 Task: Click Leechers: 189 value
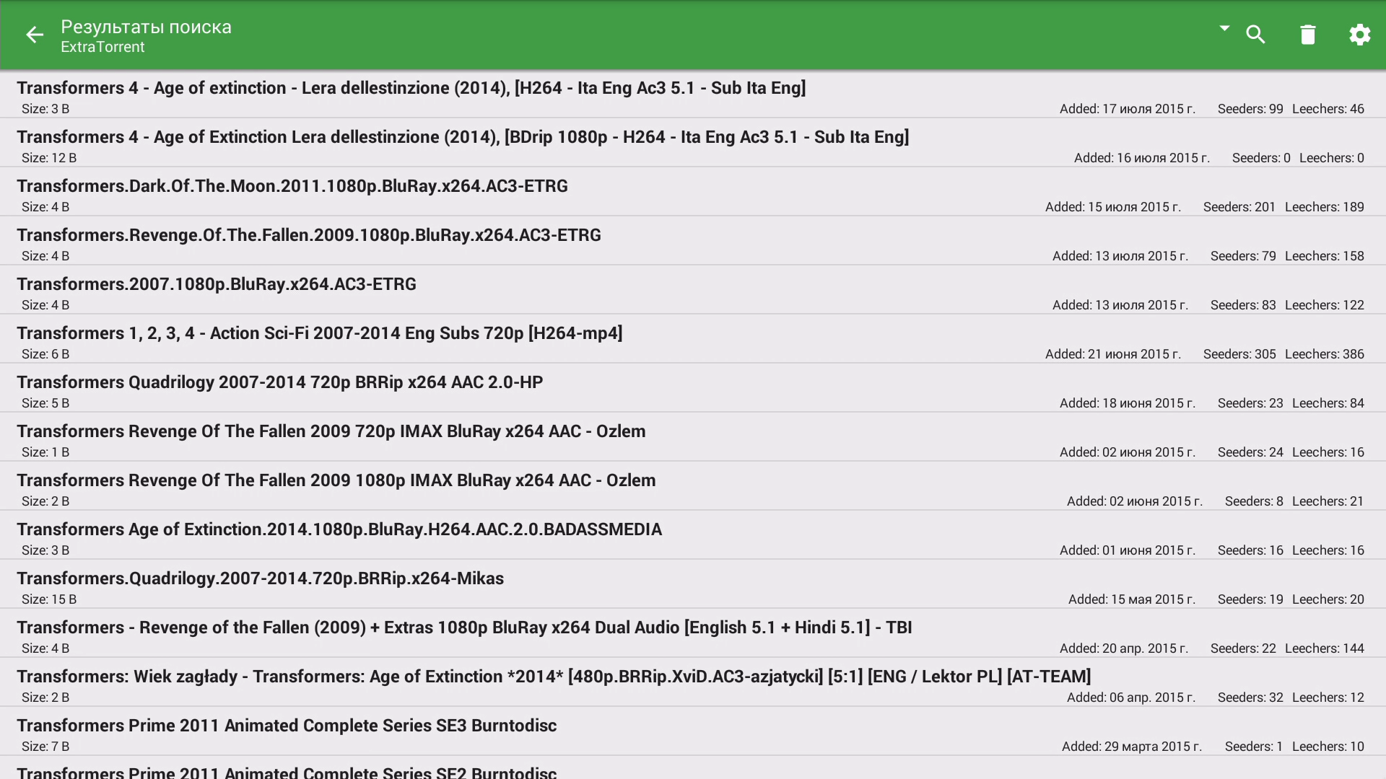[1325, 207]
